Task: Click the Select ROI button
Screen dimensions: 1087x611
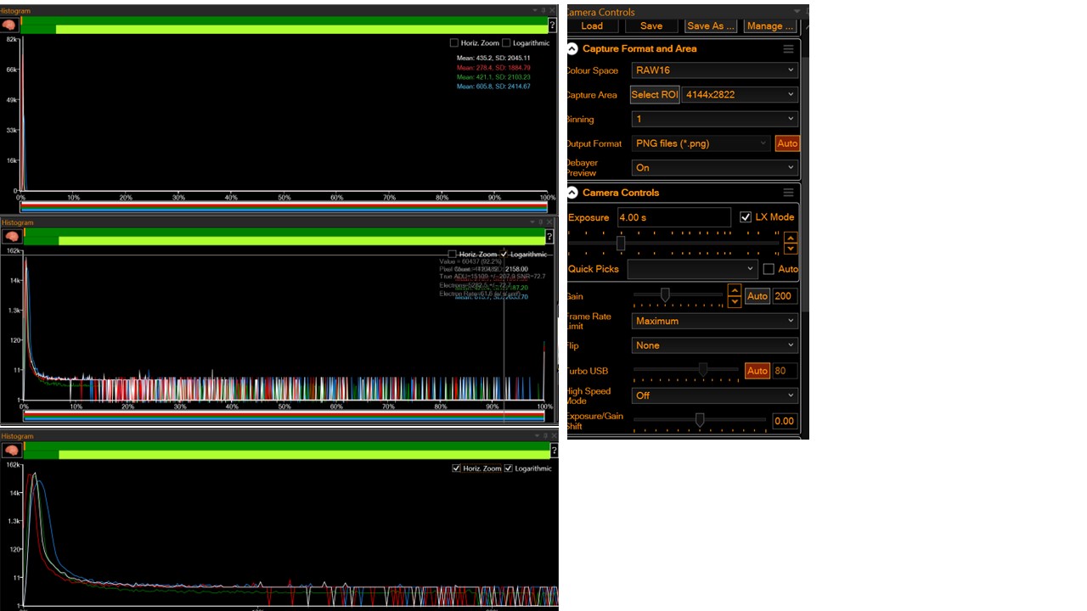Action: tap(655, 94)
